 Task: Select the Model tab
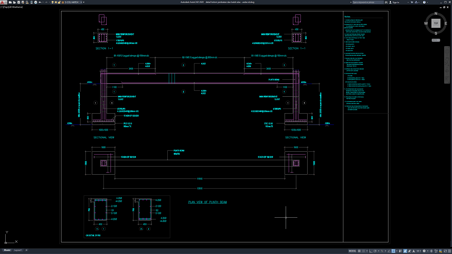pyautogui.click(x=7, y=250)
